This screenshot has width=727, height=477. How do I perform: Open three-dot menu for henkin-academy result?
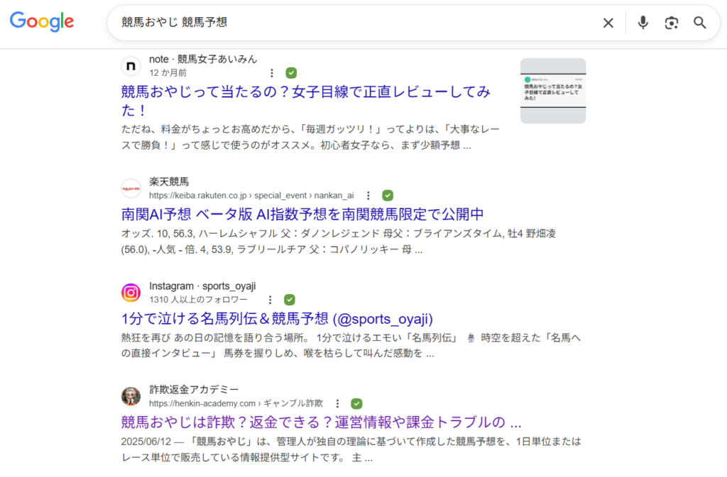(337, 404)
